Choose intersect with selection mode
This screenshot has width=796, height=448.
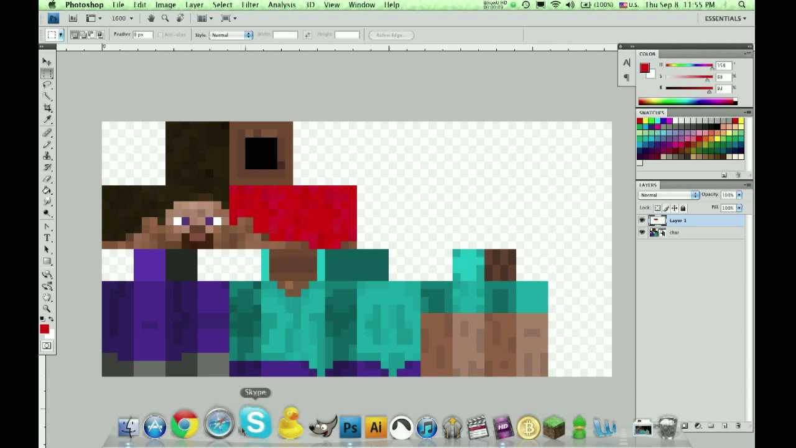[x=99, y=35]
